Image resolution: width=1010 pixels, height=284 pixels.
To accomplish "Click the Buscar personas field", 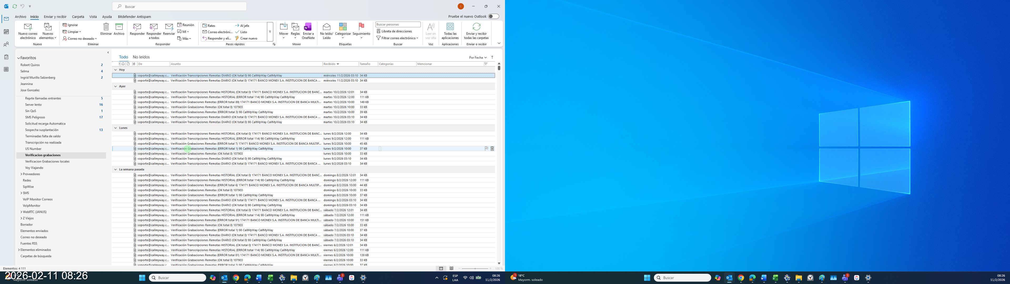I will (x=398, y=25).
